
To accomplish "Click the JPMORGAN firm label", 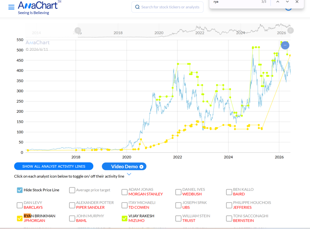I will 35,221.
